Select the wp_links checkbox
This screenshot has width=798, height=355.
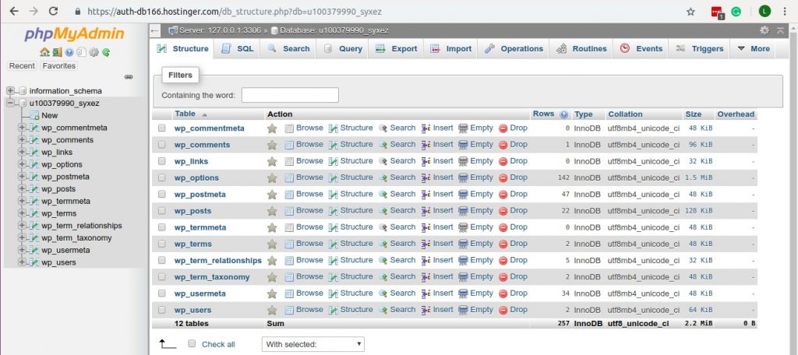click(x=162, y=161)
